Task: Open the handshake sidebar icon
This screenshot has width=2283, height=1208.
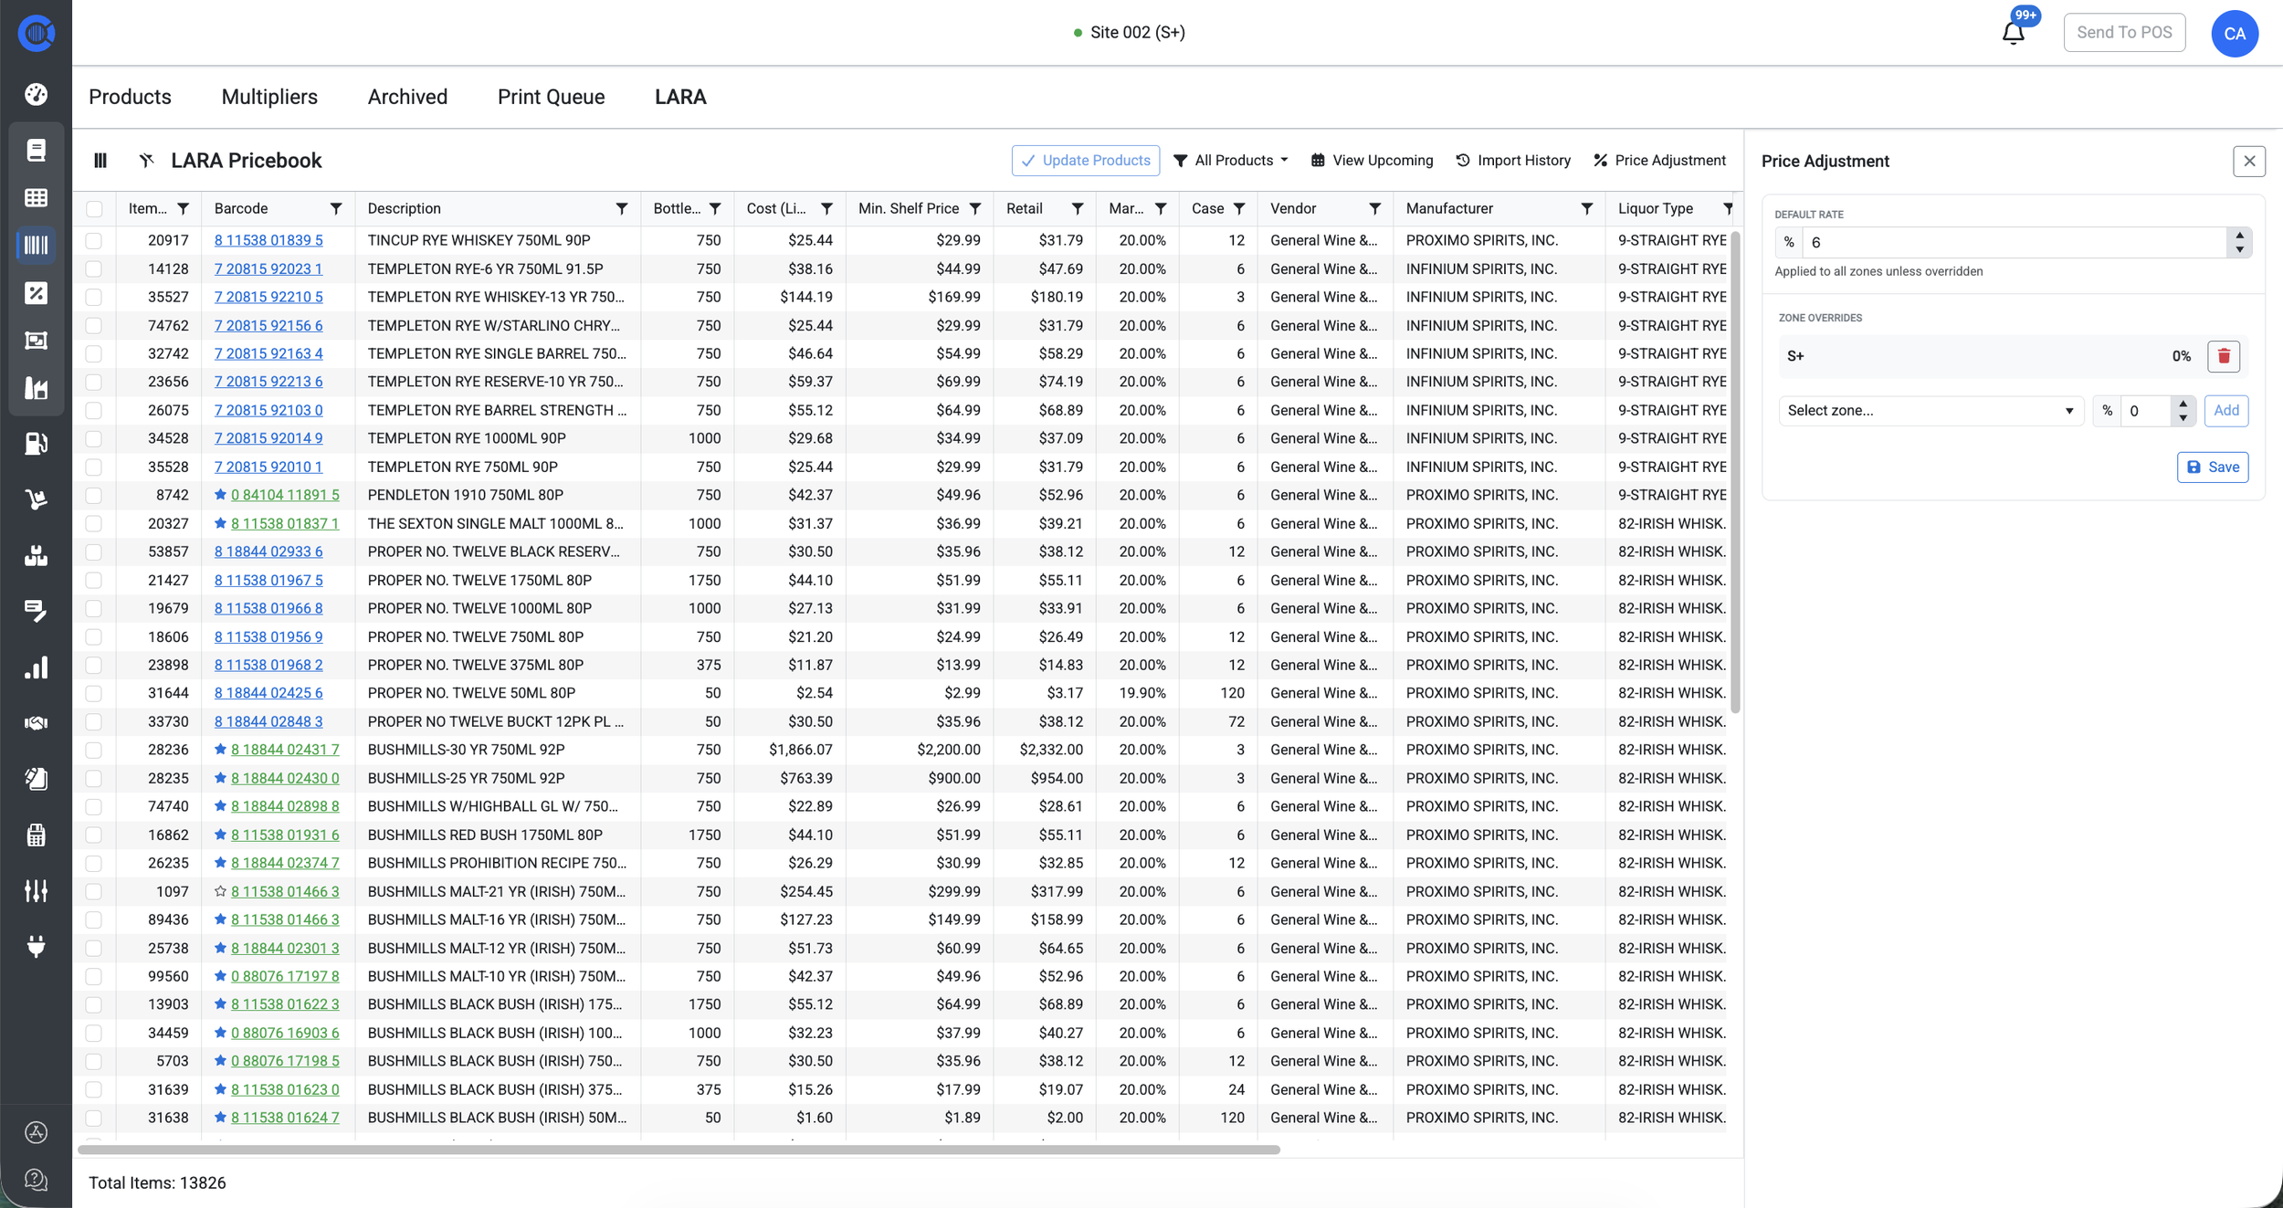Action: pyautogui.click(x=36, y=723)
